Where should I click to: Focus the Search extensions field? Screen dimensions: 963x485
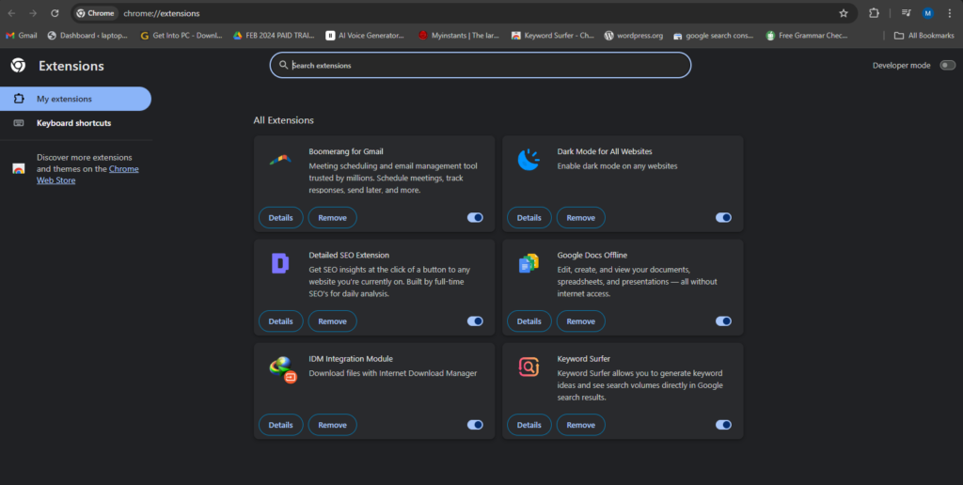point(481,65)
